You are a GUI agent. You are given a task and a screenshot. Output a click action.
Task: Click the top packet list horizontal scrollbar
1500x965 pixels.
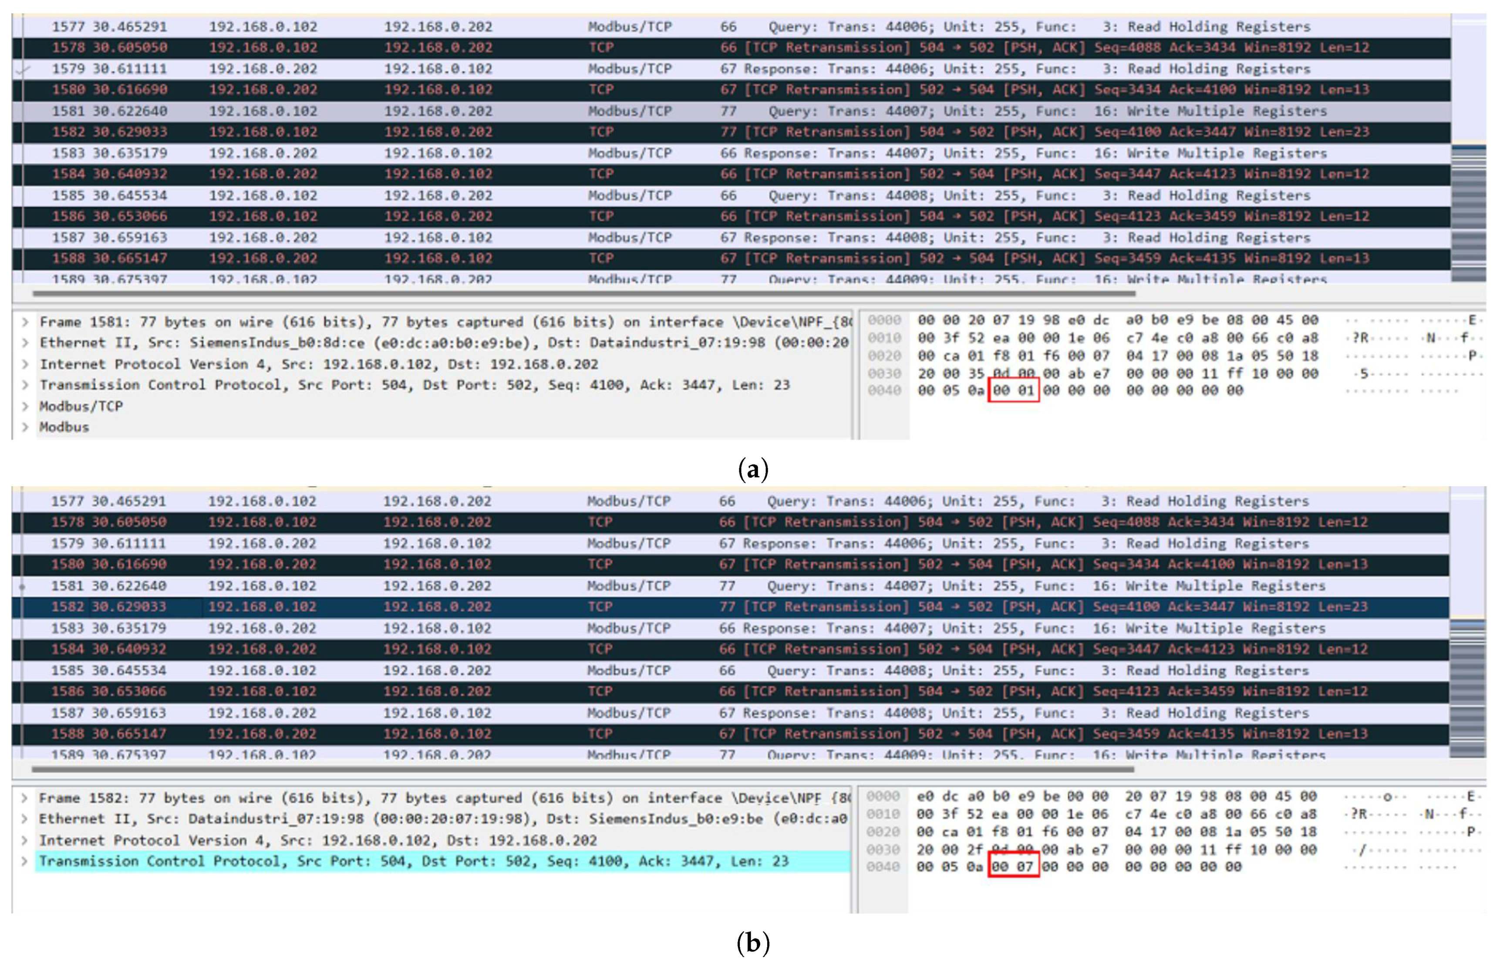click(x=583, y=293)
